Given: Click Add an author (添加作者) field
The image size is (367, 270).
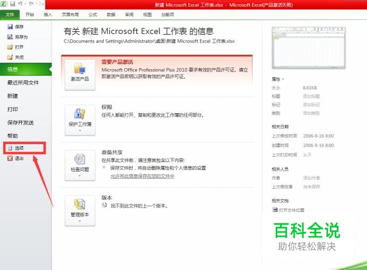Looking at the screenshot, I should coord(311,178).
